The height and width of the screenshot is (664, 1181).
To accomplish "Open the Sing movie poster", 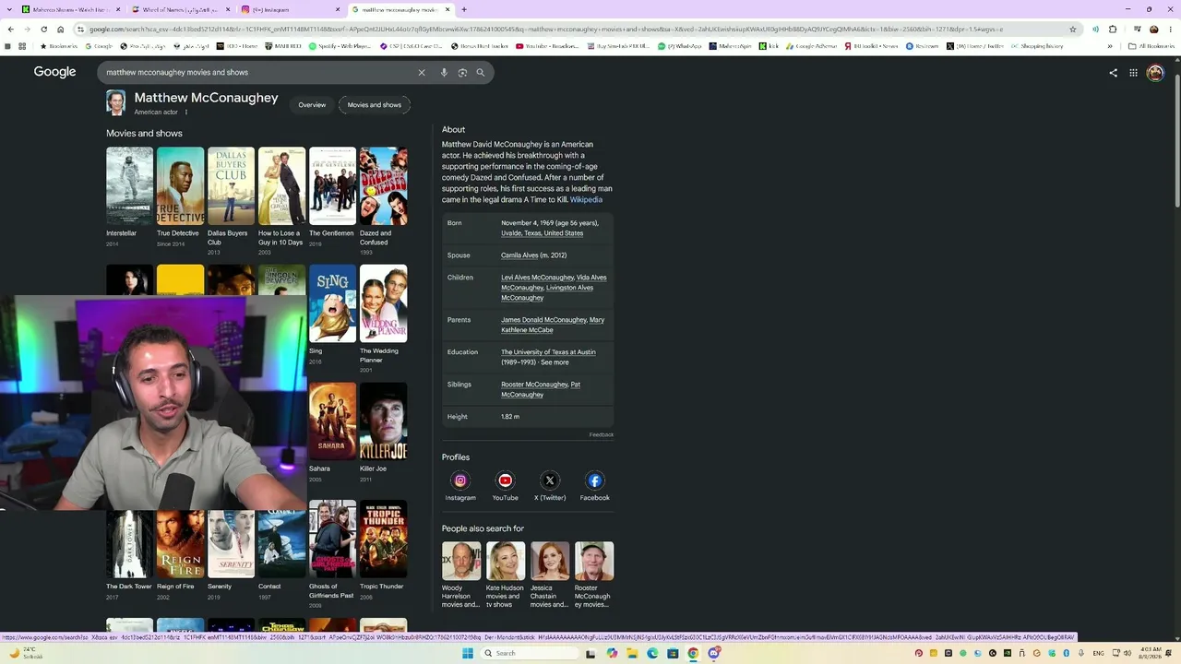I will click(332, 303).
